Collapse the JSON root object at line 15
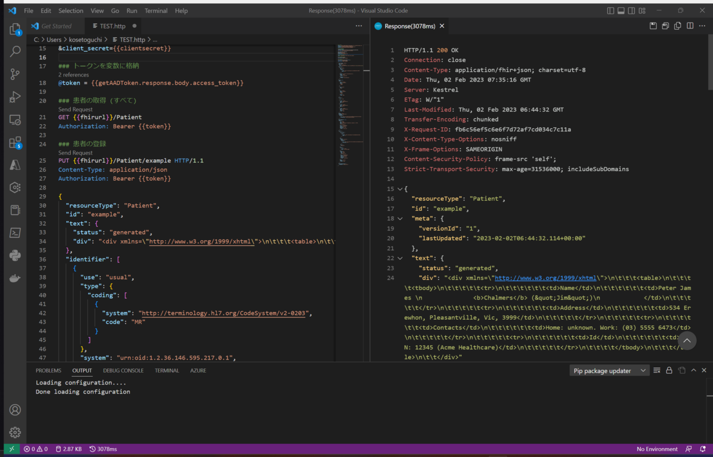 (x=400, y=189)
